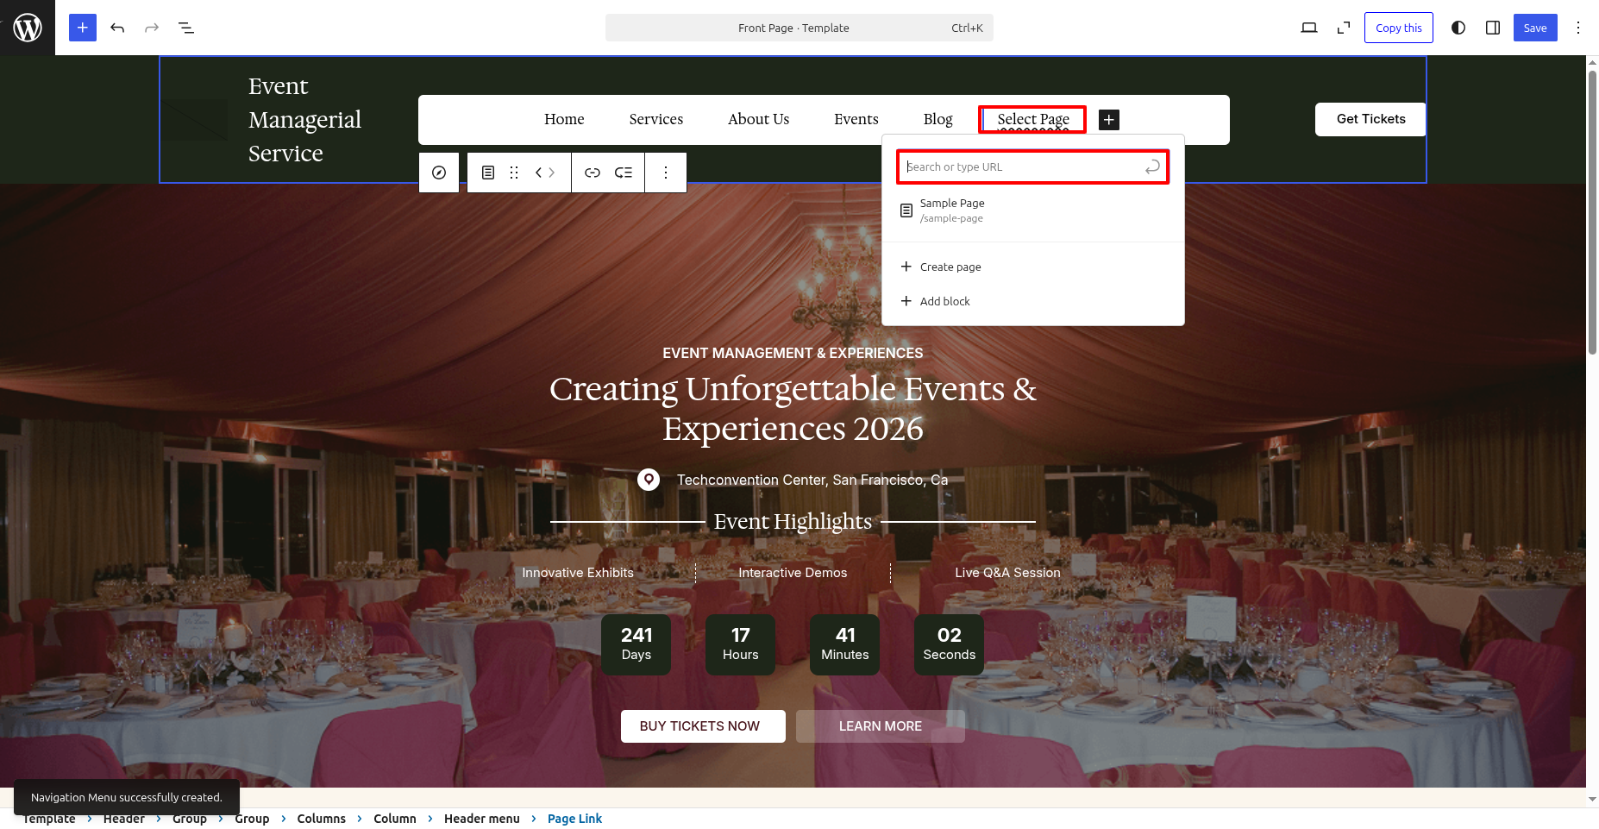Screen dimensions: 1599x829
Task: Choose Create page in link popover
Action: pyautogui.click(x=950, y=267)
